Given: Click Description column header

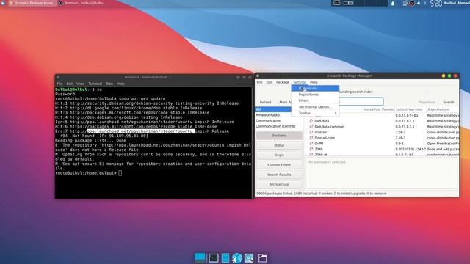Looking at the screenshot, I should pyautogui.click(x=438, y=109).
